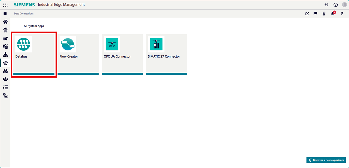
Task: Select the All System Apps tab
Action: click(x=34, y=26)
